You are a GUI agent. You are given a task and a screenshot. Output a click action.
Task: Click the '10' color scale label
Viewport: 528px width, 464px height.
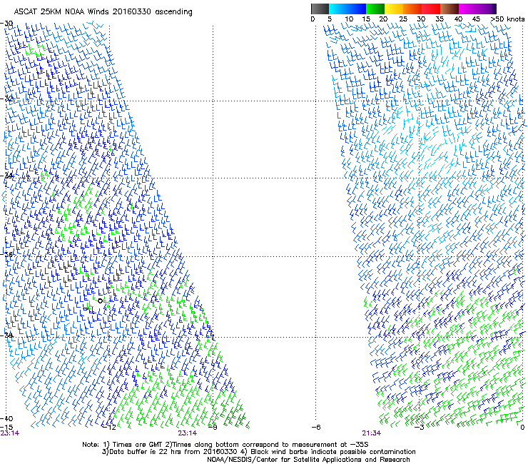[349, 19]
